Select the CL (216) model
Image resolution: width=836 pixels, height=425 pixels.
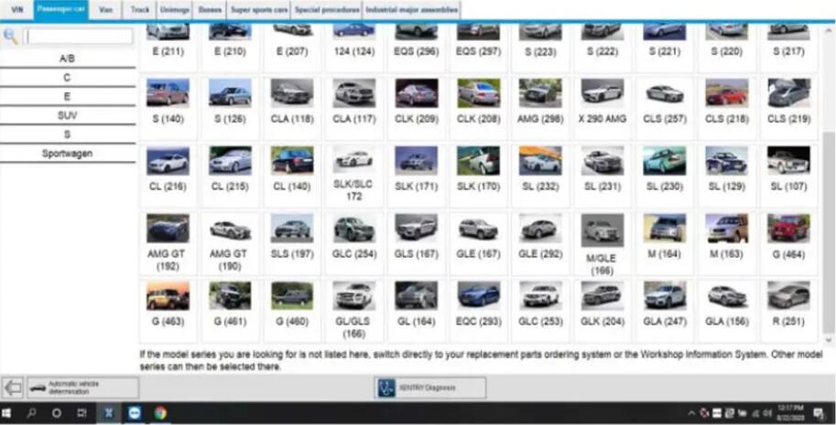pos(168,175)
